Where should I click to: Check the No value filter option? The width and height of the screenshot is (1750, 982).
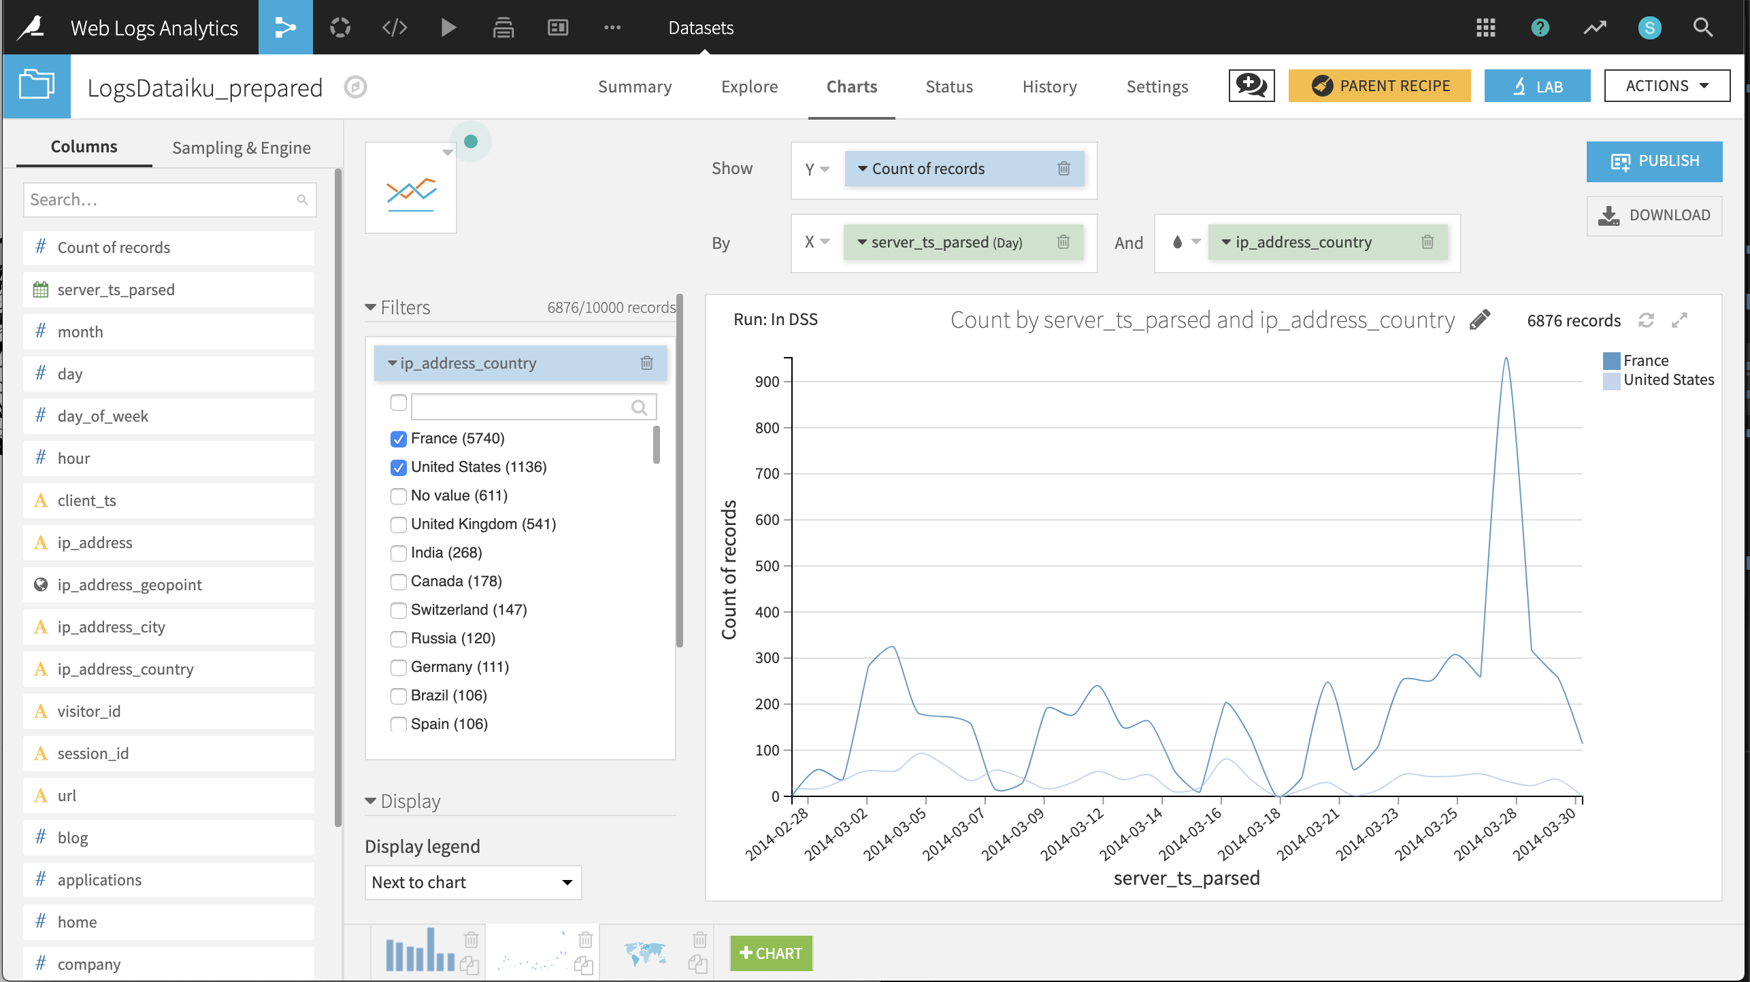pyautogui.click(x=399, y=496)
